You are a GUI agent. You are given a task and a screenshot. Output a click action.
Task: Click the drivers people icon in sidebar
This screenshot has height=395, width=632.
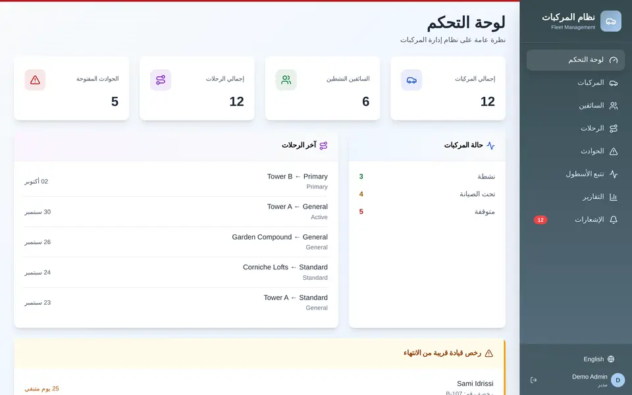[614, 105]
